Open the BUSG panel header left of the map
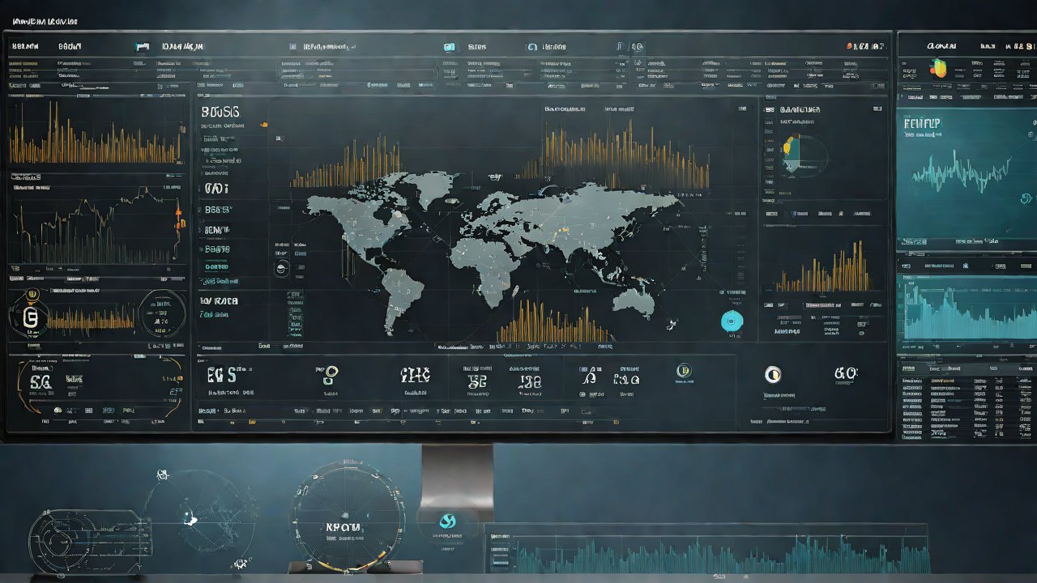The width and height of the screenshot is (1037, 583). tap(220, 111)
